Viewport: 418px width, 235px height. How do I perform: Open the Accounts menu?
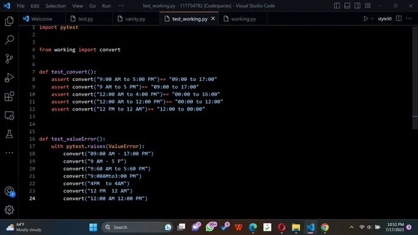(9, 191)
